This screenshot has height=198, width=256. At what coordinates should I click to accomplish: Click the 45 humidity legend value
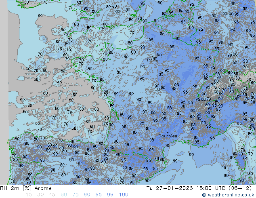pos(52,194)
